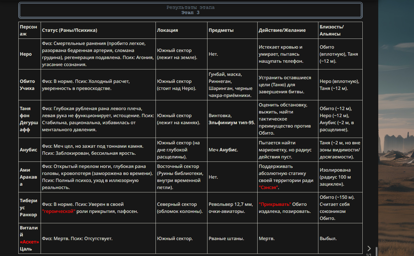The height and width of the screenshot is (256, 414).
Task: Click the 'Результаты этапа' header title
Action: 190,7
